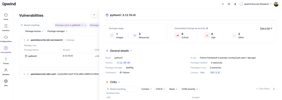This screenshot has width=282, height=100.
Task: Open the Package license dropdown
Action: [x=34, y=31]
